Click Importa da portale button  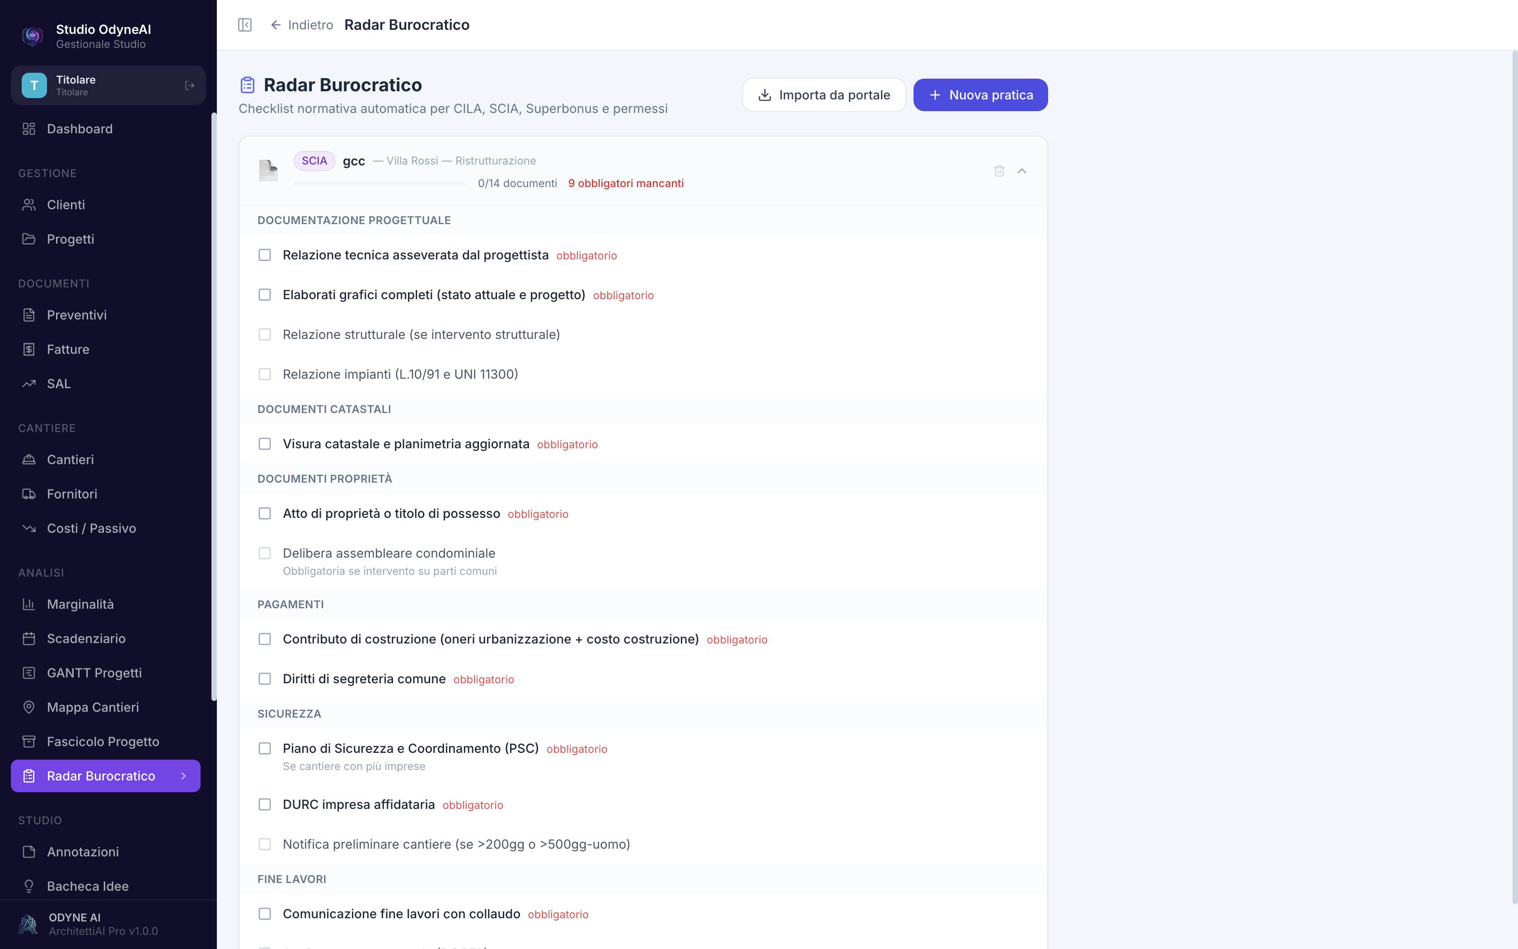click(824, 95)
